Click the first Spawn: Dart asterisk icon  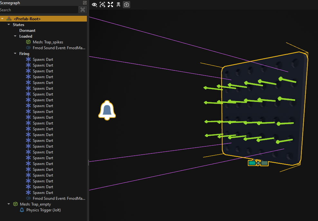[x=28, y=60]
